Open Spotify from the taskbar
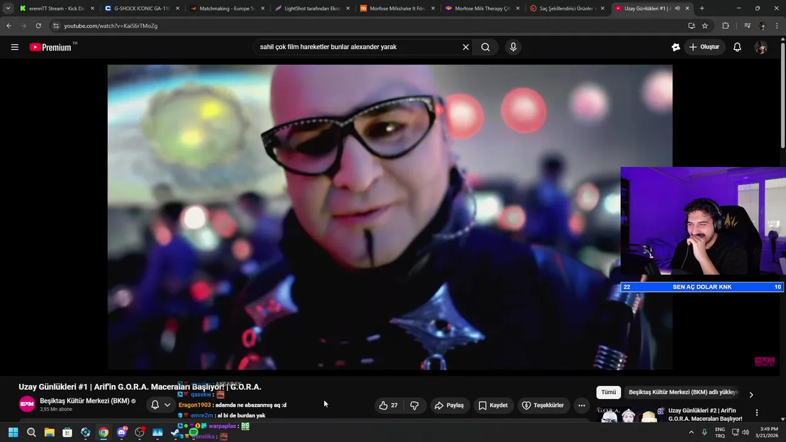786x442 pixels. click(x=194, y=432)
